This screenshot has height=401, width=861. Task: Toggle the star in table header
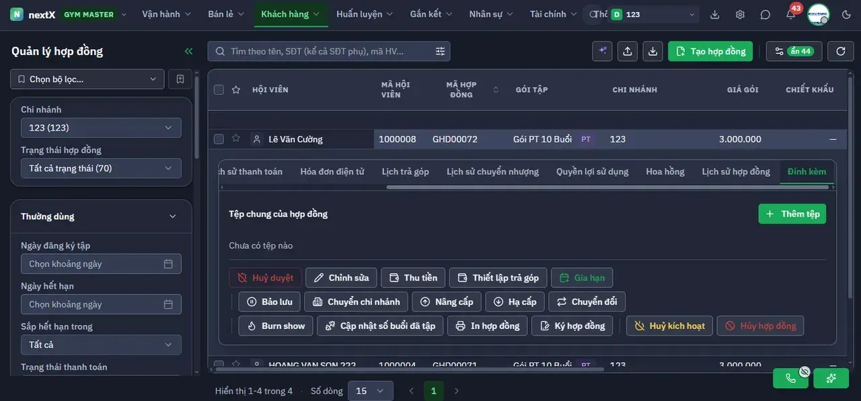[x=235, y=89]
